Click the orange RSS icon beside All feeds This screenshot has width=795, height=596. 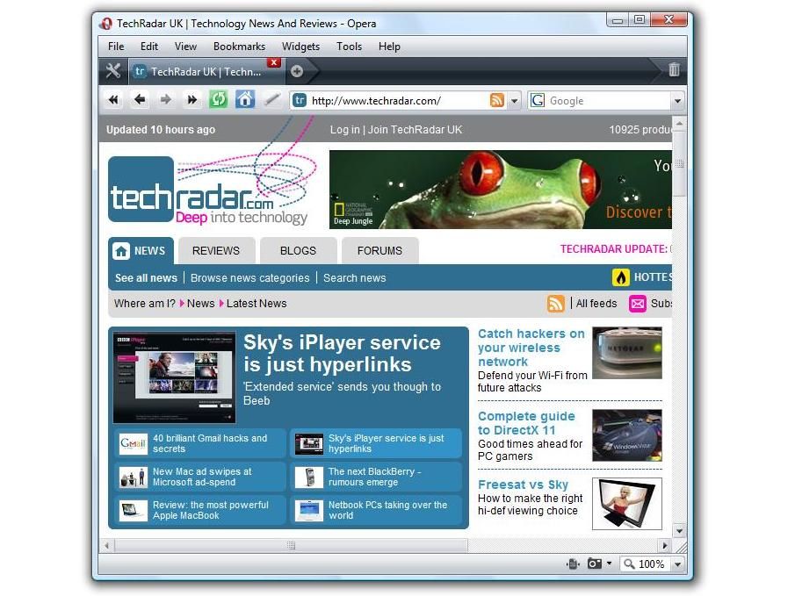(556, 303)
